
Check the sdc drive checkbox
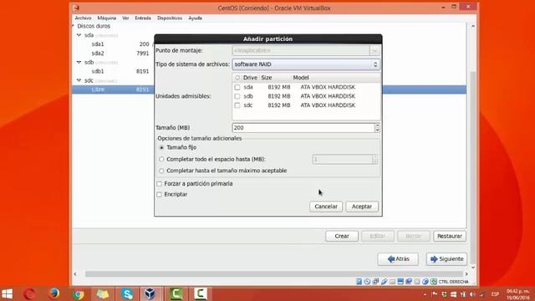tap(237, 105)
